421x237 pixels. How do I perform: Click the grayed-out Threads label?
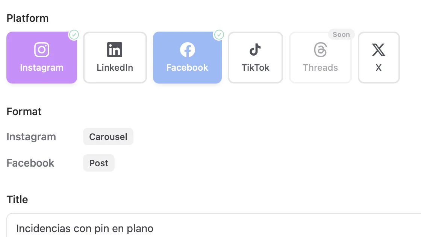320,67
